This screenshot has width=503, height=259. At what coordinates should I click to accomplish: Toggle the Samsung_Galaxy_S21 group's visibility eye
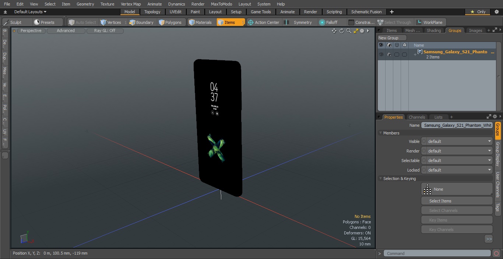(x=381, y=54)
